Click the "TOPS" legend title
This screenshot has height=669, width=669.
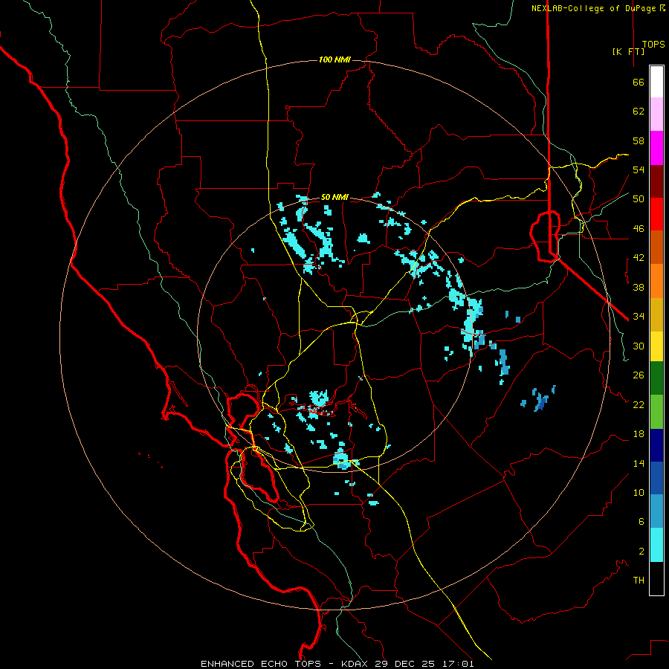(653, 45)
